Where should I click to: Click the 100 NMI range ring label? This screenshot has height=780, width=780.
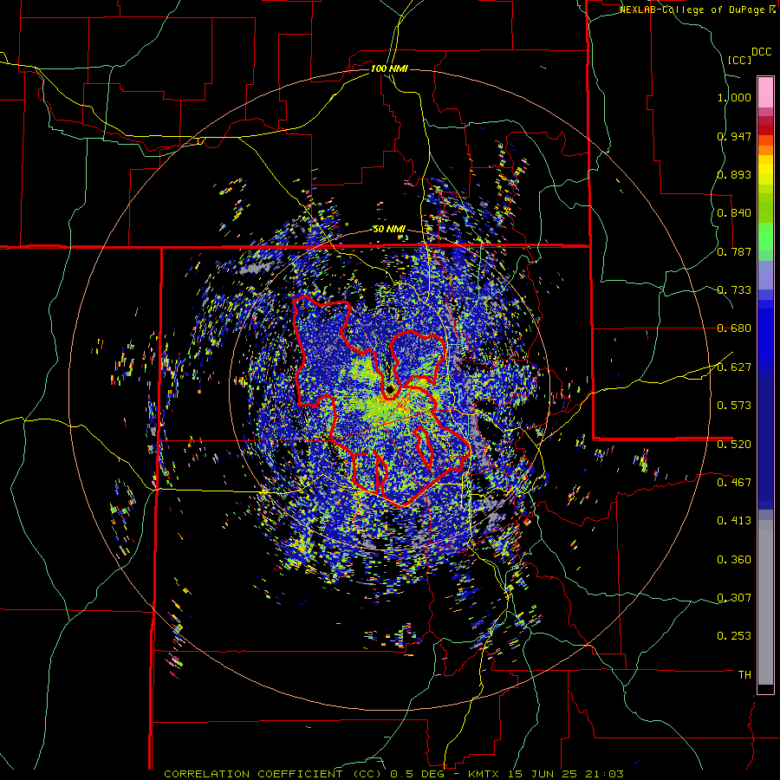pyautogui.click(x=389, y=68)
